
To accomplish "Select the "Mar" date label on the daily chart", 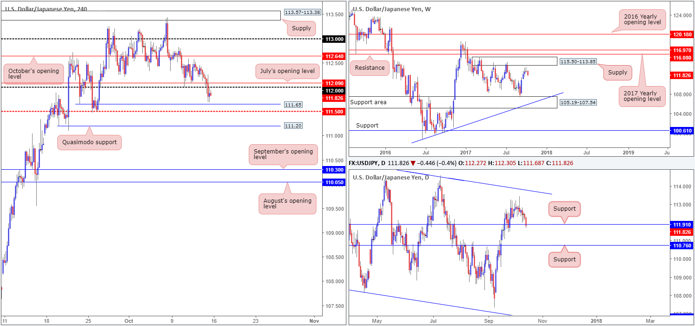I will click(650, 321).
